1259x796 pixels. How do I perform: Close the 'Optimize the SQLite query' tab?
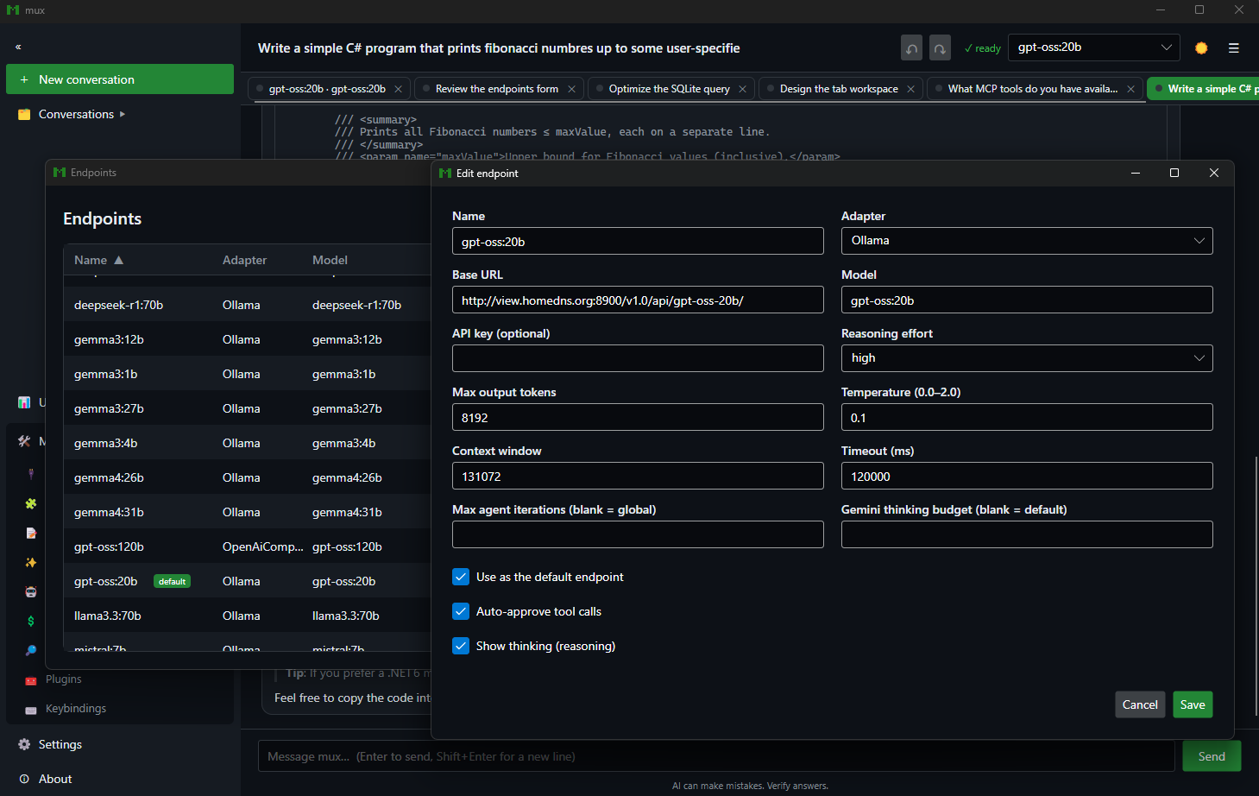click(742, 89)
